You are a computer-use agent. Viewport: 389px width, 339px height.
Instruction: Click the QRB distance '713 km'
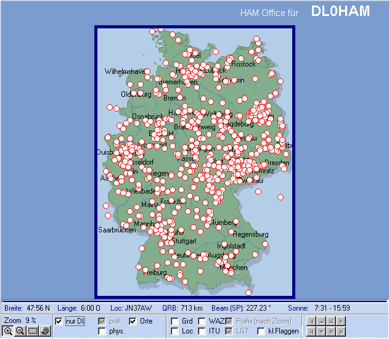[192, 308]
